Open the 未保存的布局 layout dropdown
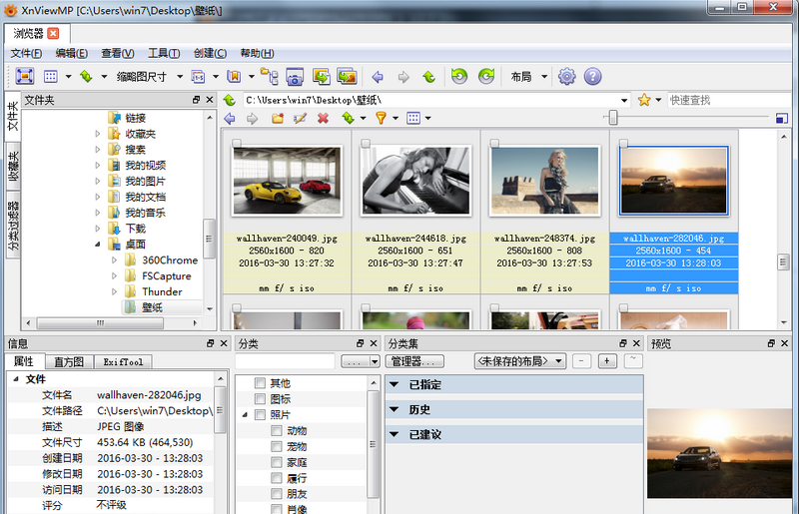This screenshot has height=514, width=799. pyautogui.click(x=519, y=360)
